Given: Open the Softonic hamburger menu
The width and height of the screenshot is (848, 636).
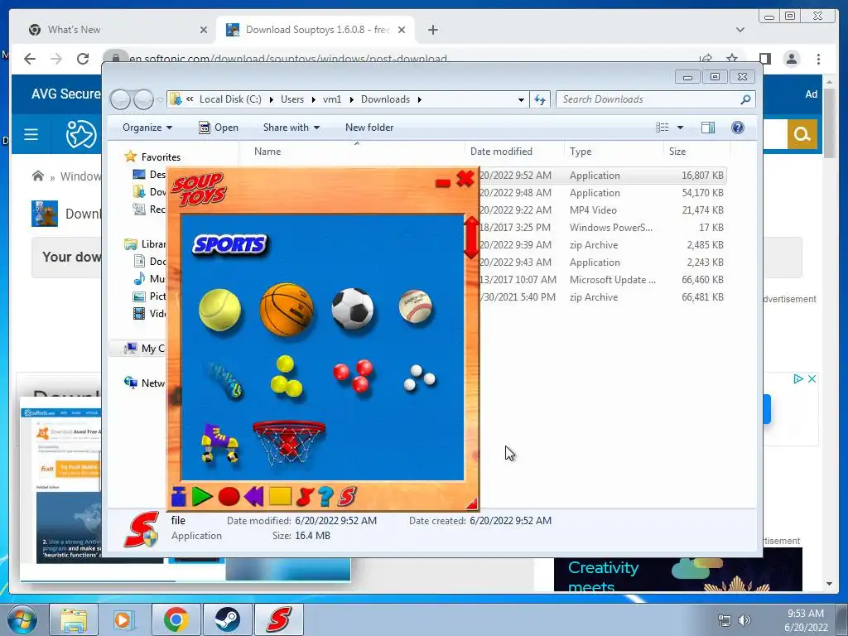Looking at the screenshot, I should 31,134.
